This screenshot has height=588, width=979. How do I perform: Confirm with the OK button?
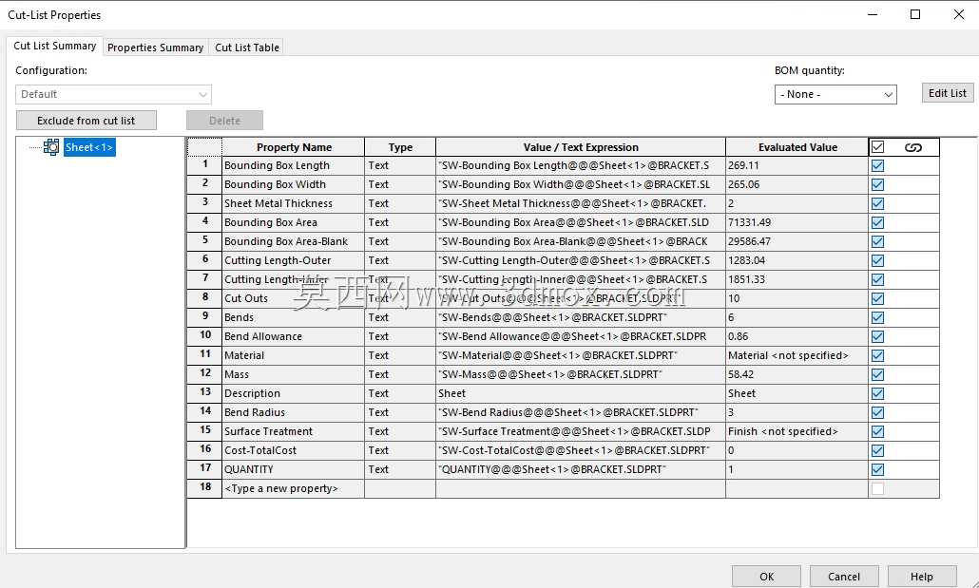click(x=767, y=577)
